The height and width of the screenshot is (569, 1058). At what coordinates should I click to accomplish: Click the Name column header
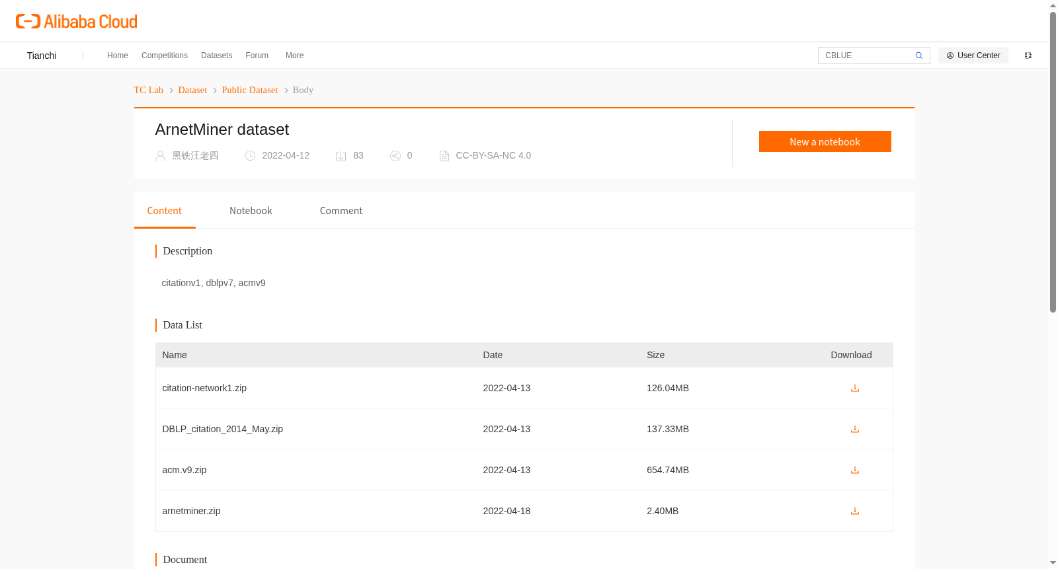coord(175,355)
